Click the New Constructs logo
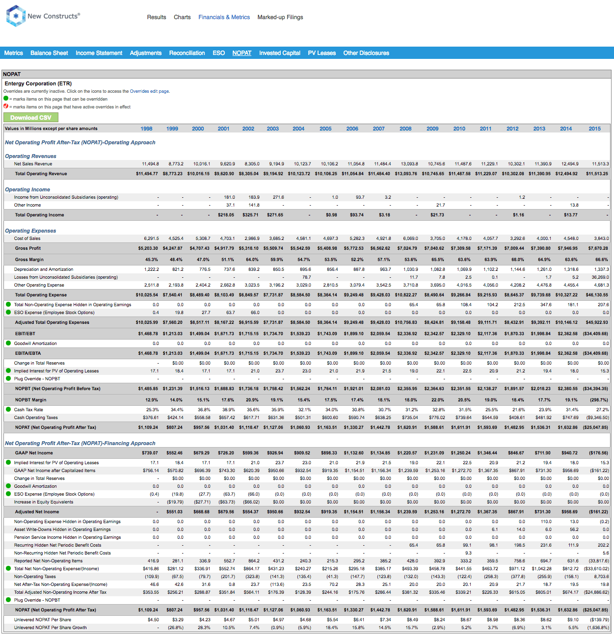Viewport: 614px width, 635px height. (43, 16)
